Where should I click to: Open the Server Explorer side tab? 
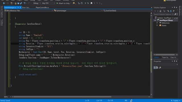(2, 12)
